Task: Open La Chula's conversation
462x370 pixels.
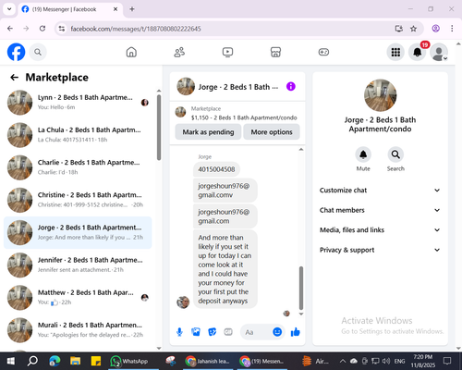Action: tap(78, 135)
